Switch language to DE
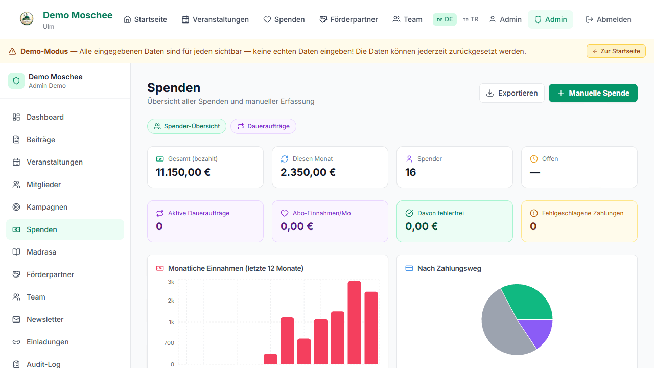 [x=445, y=19]
